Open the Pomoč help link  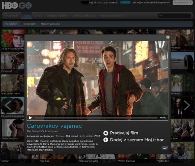point(113,3)
